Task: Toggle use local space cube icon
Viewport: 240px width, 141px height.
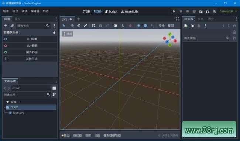Action: coord(116,25)
